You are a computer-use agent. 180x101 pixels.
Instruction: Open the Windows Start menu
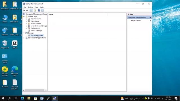[x=3, y=98]
